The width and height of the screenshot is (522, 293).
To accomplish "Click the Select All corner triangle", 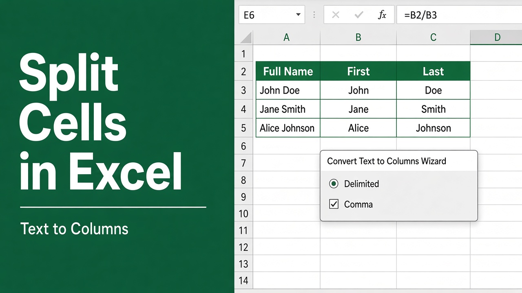I will pyautogui.click(x=246, y=37).
